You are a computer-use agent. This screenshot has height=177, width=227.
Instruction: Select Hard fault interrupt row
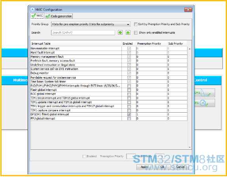109,53
